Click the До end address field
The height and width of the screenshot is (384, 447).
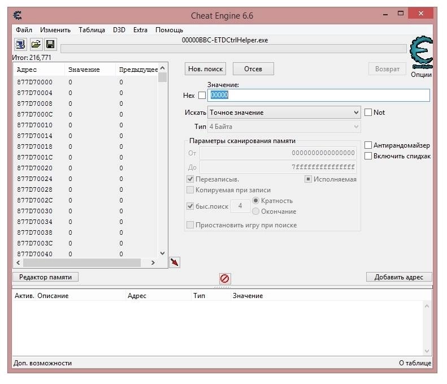pos(278,167)
